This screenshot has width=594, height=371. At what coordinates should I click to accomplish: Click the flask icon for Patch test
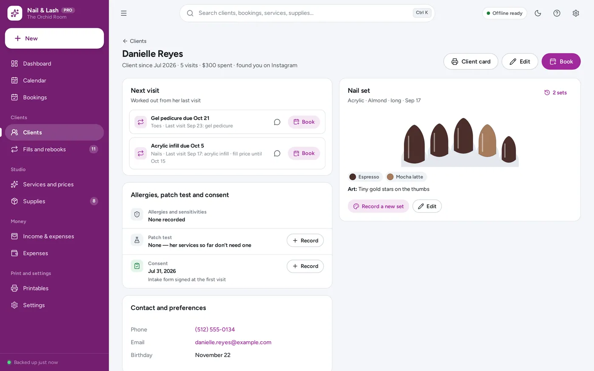pos(137,240)
